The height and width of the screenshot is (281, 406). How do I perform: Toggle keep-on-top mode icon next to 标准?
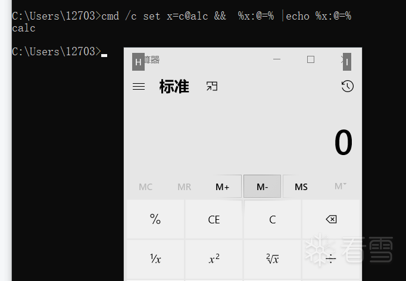point(212,86)
